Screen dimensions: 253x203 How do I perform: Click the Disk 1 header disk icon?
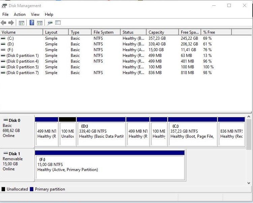pos(6,153)
